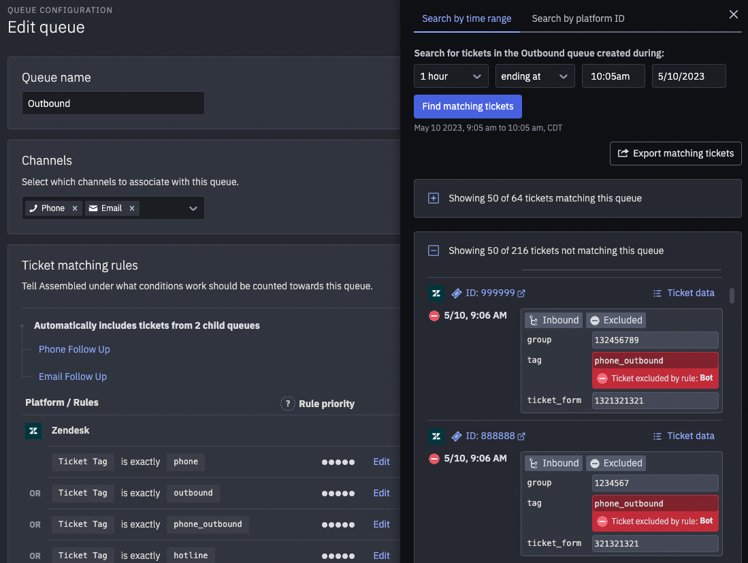Click the ticket_form value 1321321321
The height and width of the screenshot is (563, 748).
point(655,401)
